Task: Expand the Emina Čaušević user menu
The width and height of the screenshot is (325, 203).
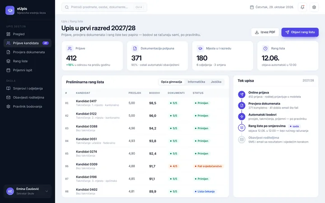Action: [28, 191]
